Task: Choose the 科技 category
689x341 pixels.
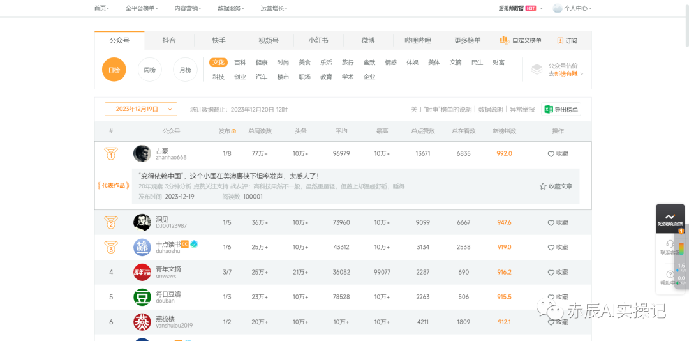Action: click(x=218, y=77)
